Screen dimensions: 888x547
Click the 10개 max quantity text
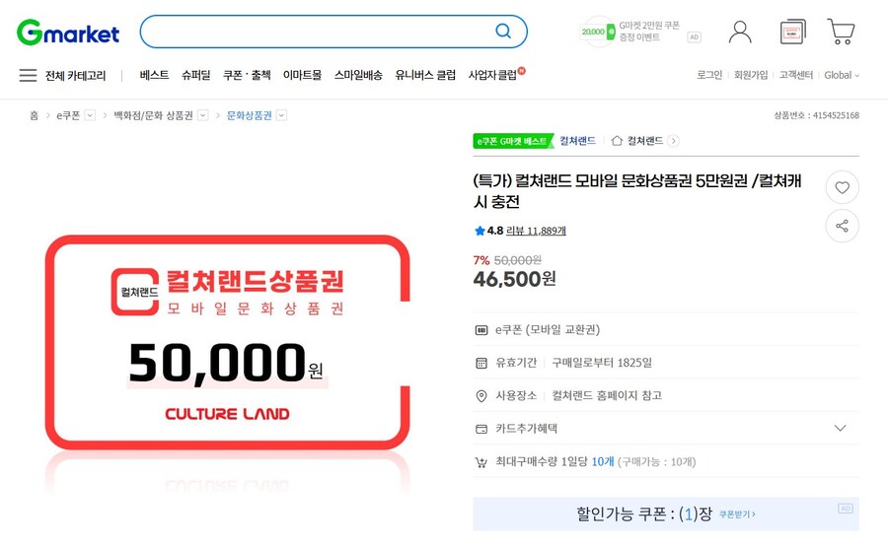[603, 461]
